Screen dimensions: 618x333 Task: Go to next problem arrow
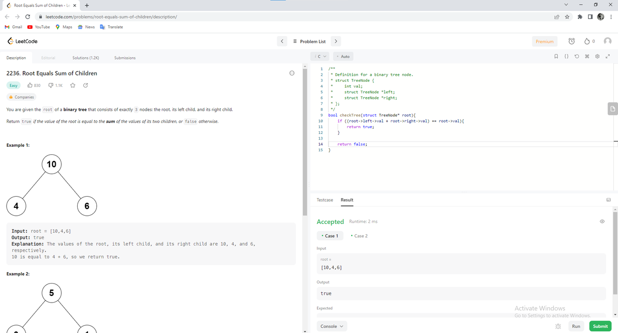coord(335,41)
